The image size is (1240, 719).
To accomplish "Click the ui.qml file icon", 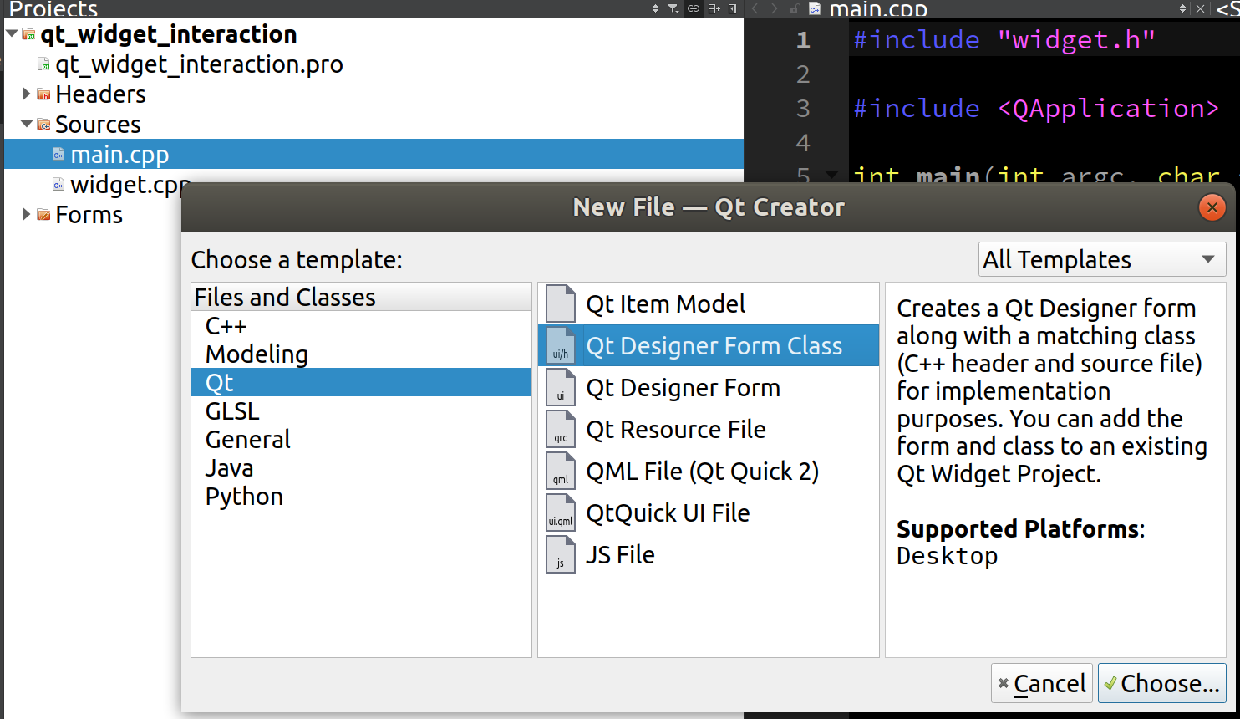I will pyautogui.click(x=561, y=512).
